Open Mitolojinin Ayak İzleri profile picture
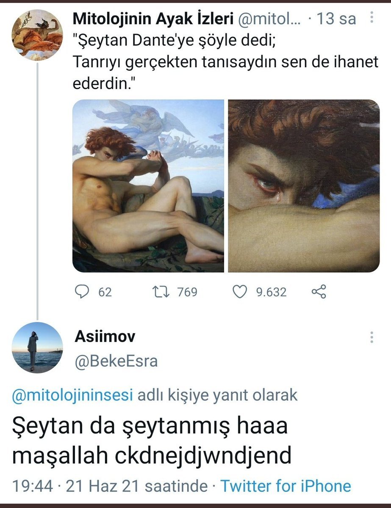 tap(37, 34)
